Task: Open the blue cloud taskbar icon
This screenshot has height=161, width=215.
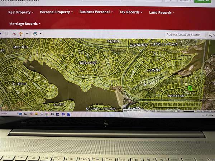Action: coord(20,114)
